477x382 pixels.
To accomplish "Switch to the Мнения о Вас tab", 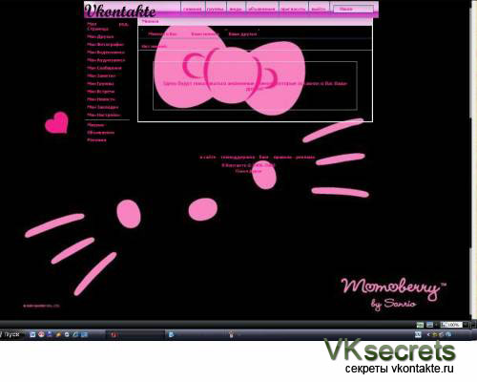I will [x=162, y=33].
